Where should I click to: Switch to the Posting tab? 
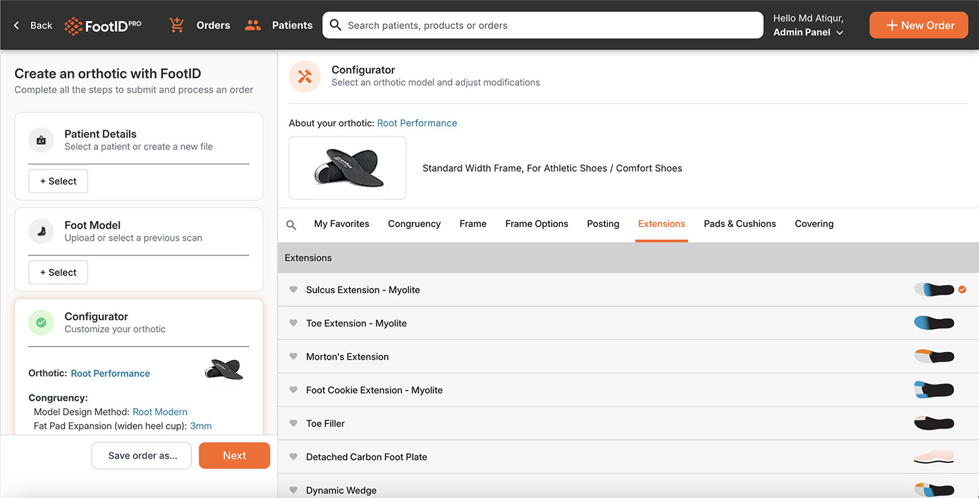coord(603,224)
